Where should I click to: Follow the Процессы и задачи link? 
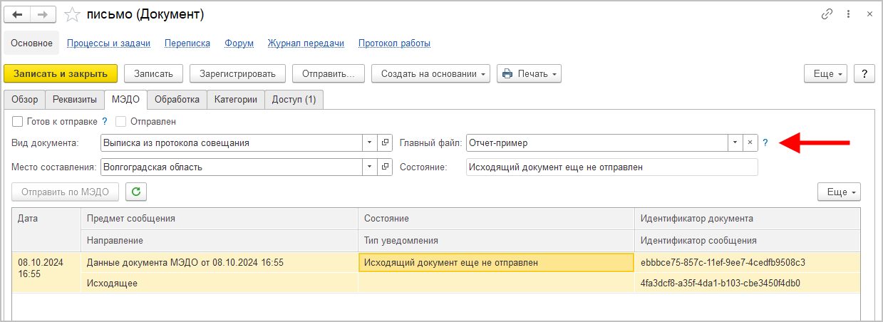click(108, 43)
